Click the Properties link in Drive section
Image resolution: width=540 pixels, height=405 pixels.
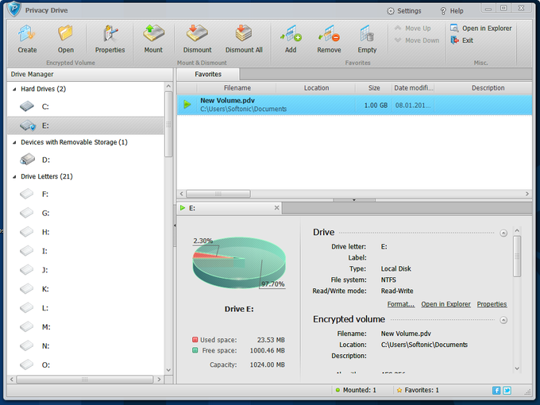pyautogui.click(x=492, y=304)
